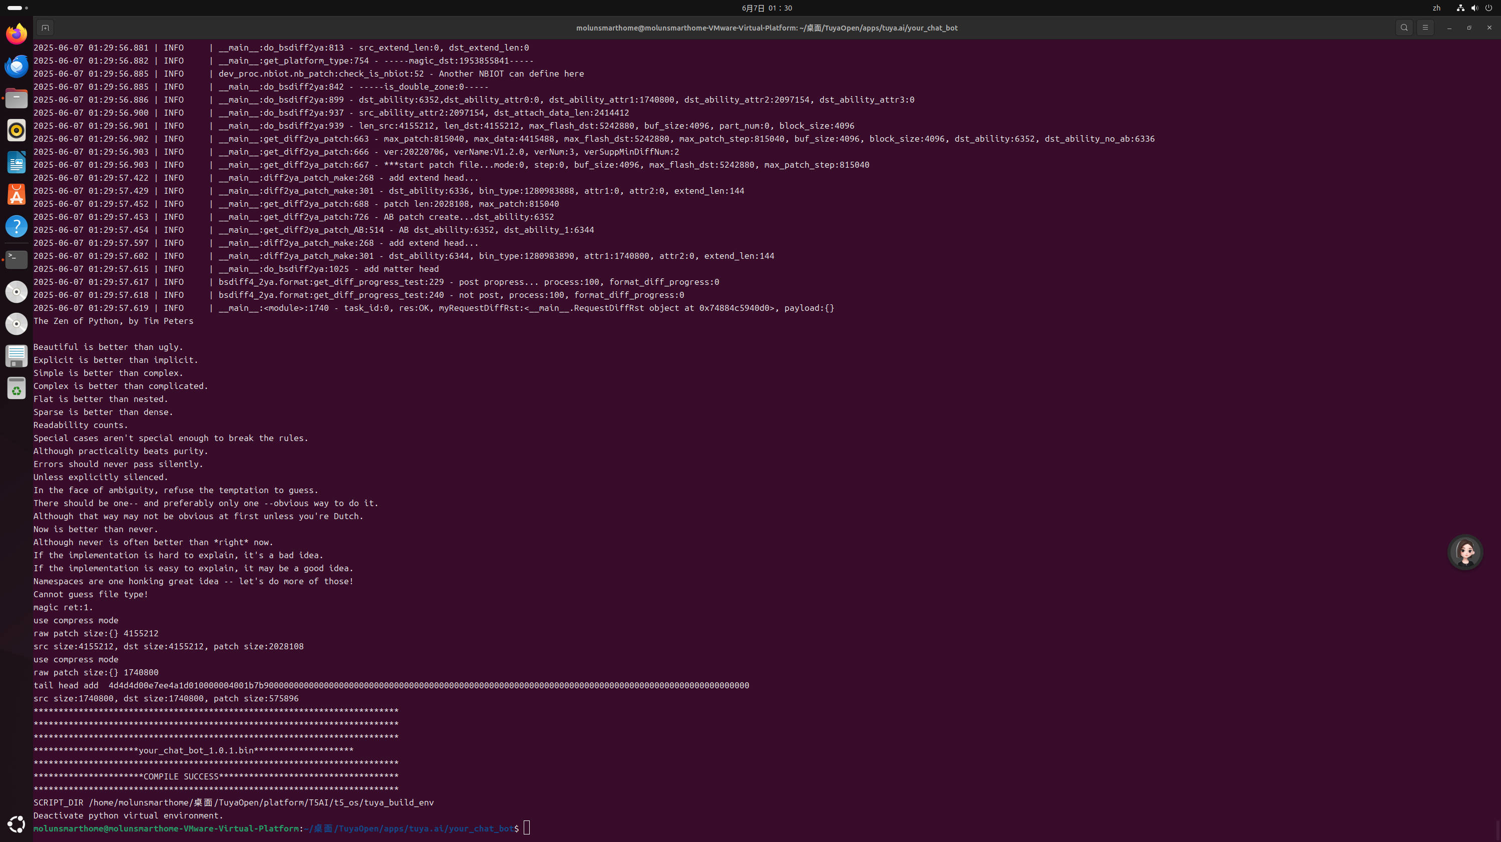The width and height of the screenshot is (1501, 842).
Task: Launch Firefox from the dock
Action: tap(17, 34)
